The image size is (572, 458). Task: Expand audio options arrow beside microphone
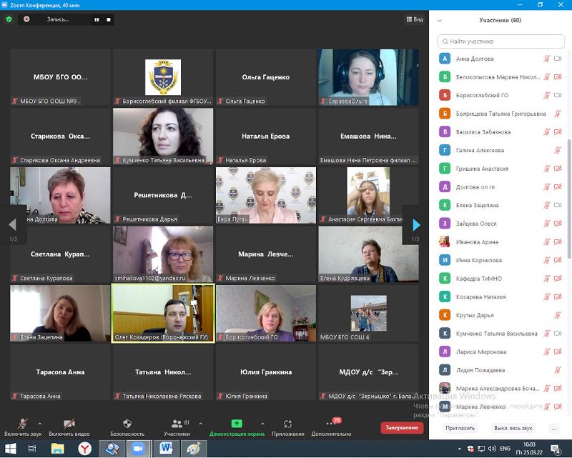(39, 423)
